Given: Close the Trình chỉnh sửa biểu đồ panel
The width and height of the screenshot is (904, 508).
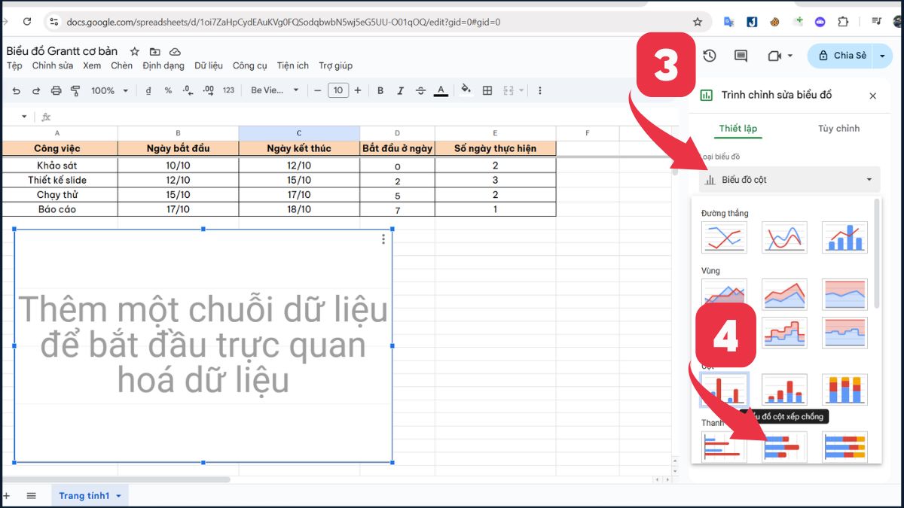Looking at the screenshot, I should click(872, 96).
